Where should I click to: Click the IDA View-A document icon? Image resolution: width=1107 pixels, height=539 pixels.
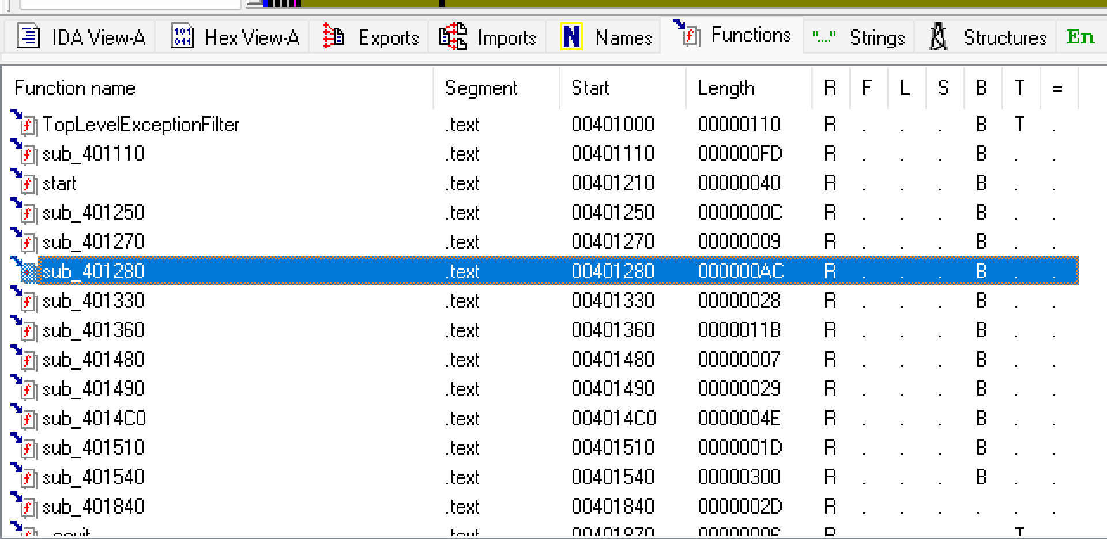(x=28, y=37)
